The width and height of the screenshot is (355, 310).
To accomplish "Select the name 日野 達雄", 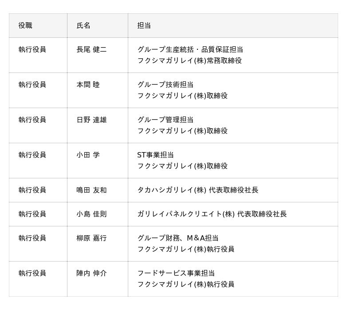I will (x=91, y=120).
